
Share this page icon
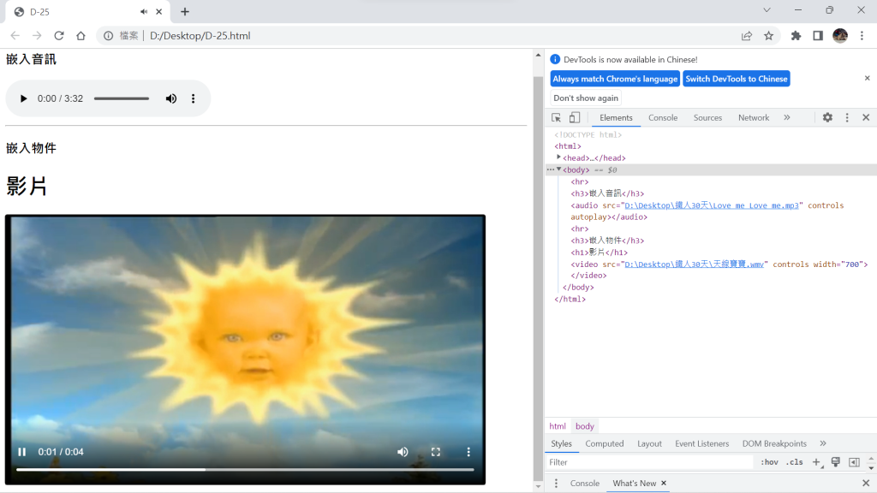click(747, 36)
